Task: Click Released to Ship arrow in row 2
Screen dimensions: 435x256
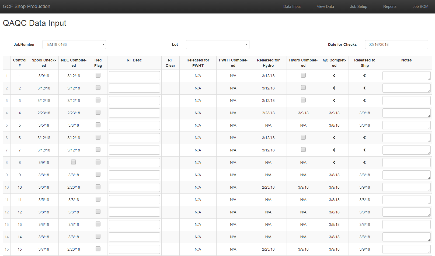Action: coord(364,88)
